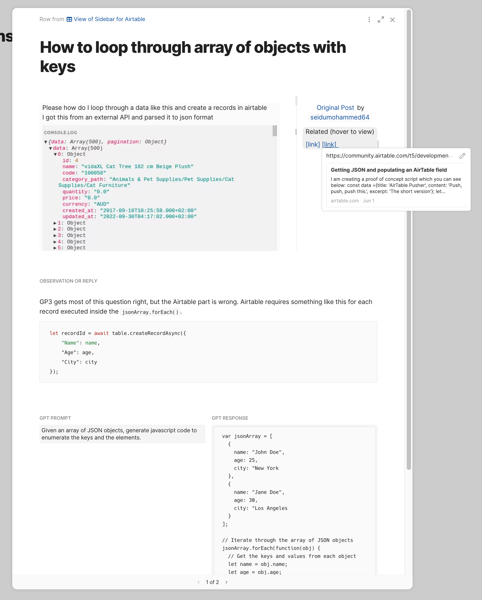Go to the next row arrow

(226, 582)
